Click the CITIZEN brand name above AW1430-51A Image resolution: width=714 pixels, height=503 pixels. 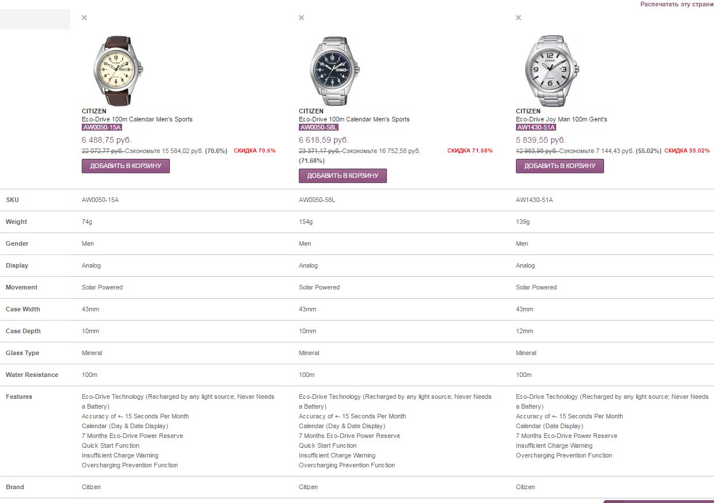[528, 111]
